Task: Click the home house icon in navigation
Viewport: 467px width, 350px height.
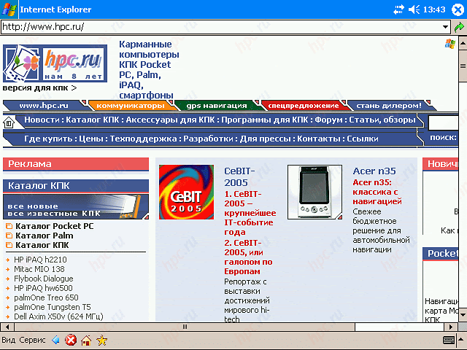Action: click(x=9, y=122)
